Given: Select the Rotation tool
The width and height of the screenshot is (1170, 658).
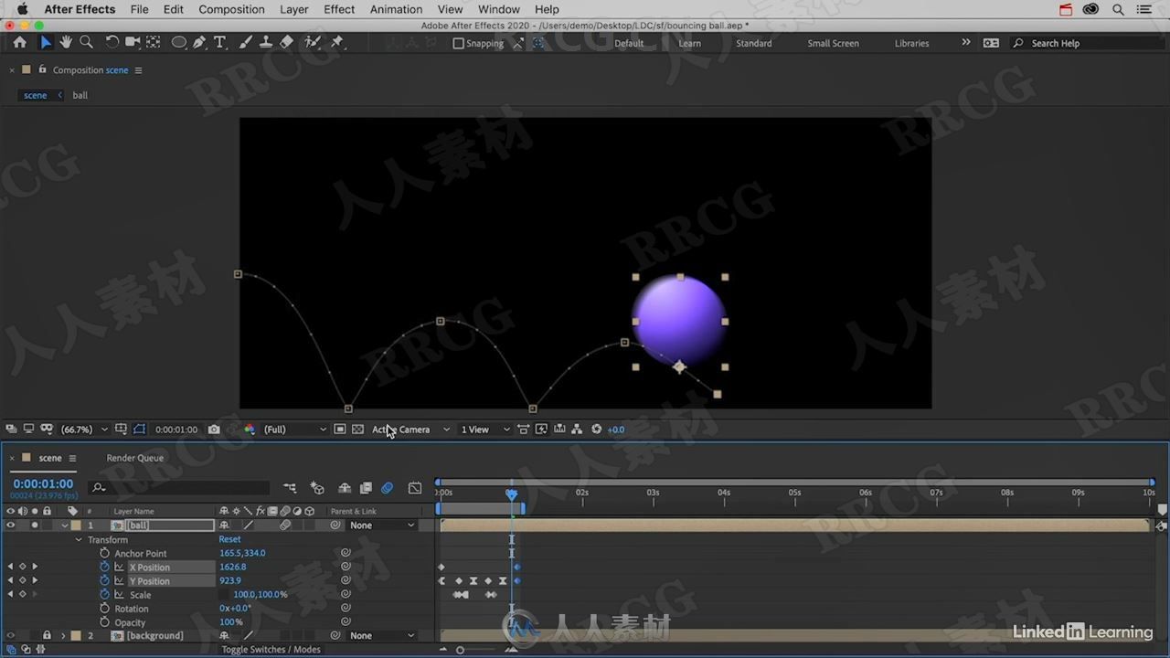Looking at the screenshot, I should 112,42.
